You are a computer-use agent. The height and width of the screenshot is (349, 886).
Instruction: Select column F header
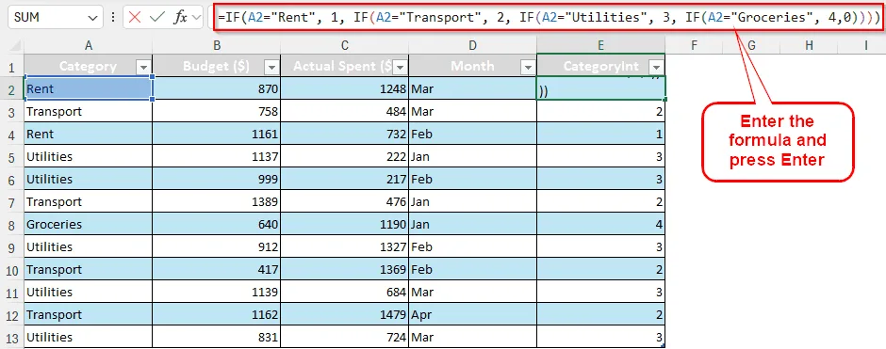(x=694, y=45)
